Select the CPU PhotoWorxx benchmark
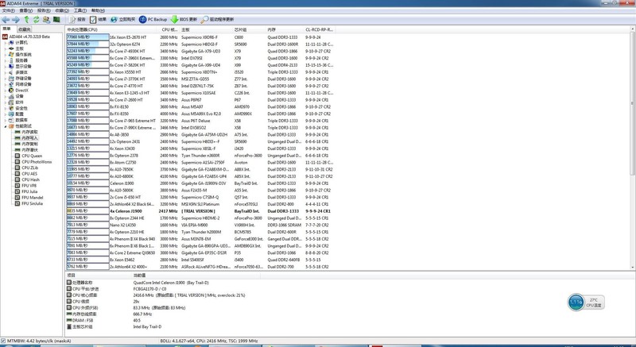 pos(33,162)
